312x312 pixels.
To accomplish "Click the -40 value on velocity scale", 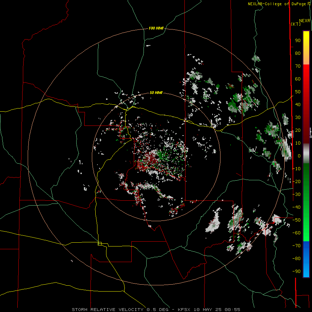I will (296, 207).
